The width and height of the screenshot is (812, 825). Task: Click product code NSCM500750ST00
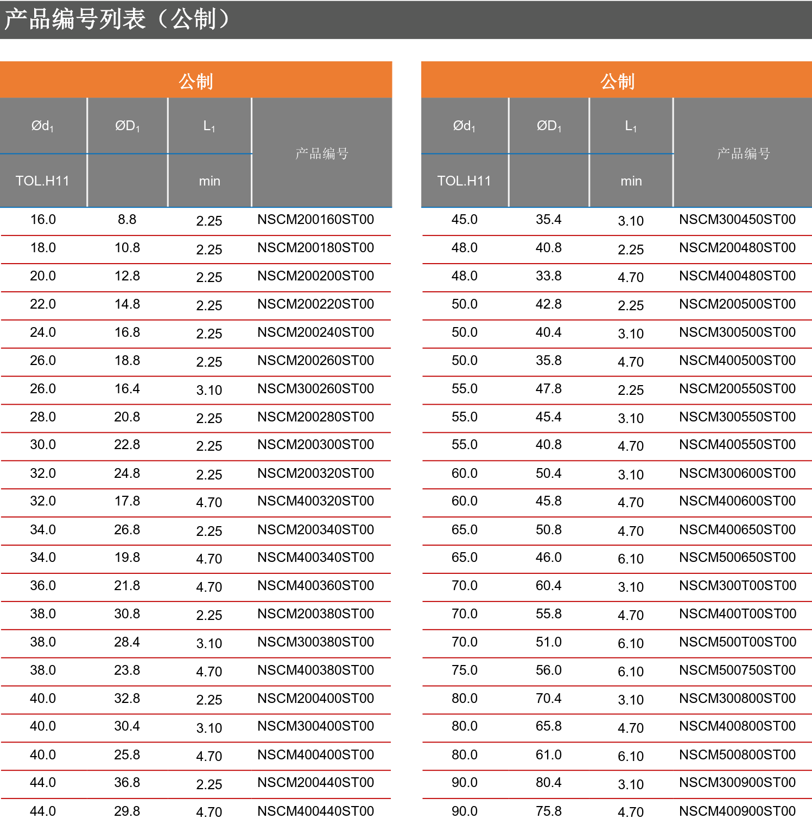[737, 670]
